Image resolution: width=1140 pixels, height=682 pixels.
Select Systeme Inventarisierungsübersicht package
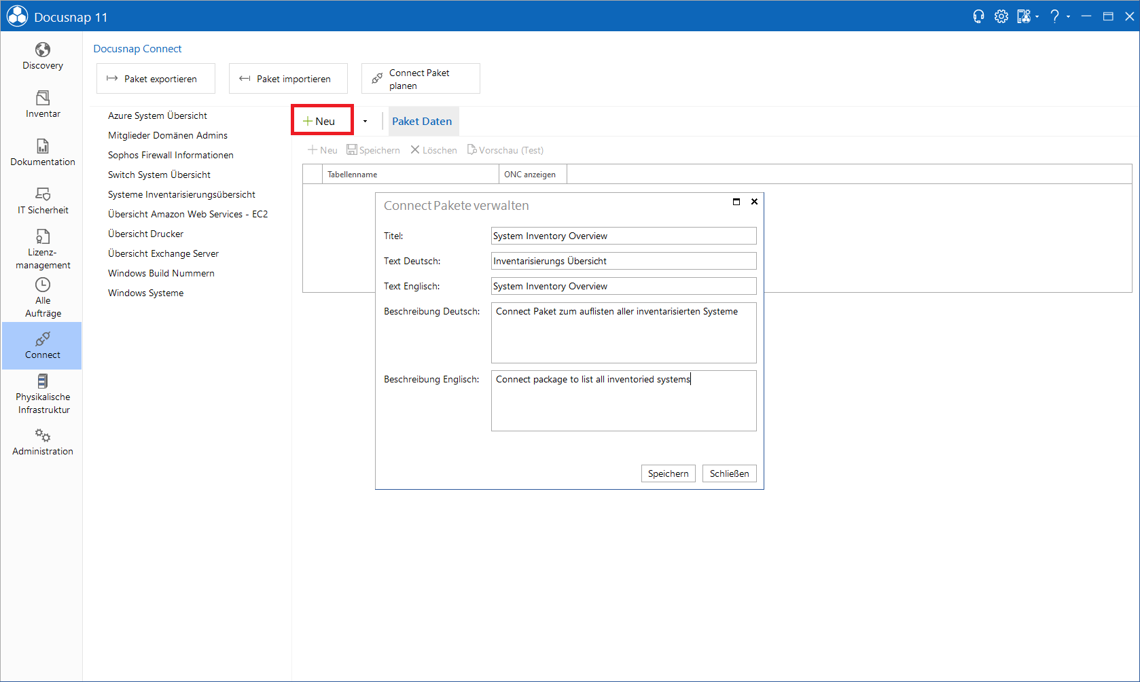coord(181,194)
